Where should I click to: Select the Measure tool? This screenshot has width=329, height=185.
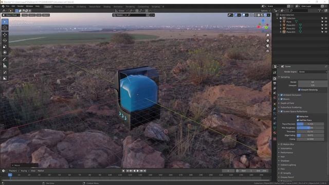coord(5,66)
